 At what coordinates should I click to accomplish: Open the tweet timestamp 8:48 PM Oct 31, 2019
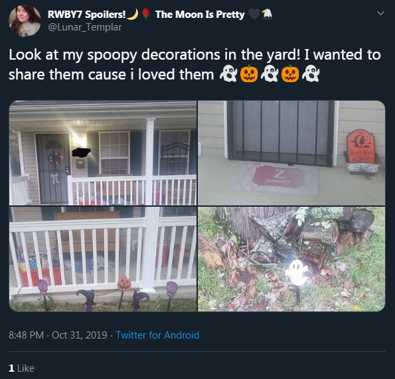coord(58,335)
